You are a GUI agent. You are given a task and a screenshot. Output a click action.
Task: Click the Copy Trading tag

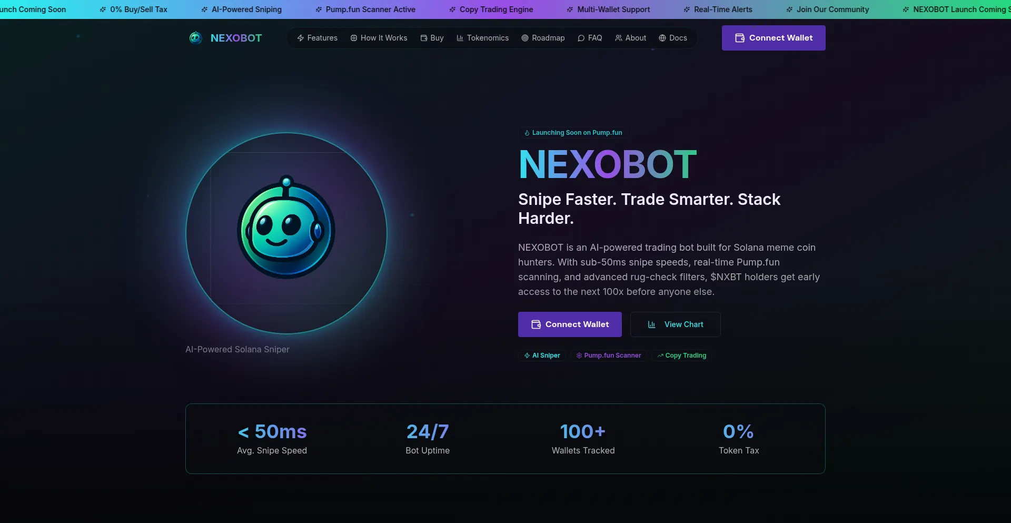pyautogui.click(x=681, y=356)
